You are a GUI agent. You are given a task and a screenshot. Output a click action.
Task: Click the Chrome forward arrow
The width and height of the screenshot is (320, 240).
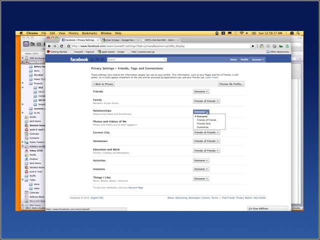pyautogui.click(x=54, y=46)
